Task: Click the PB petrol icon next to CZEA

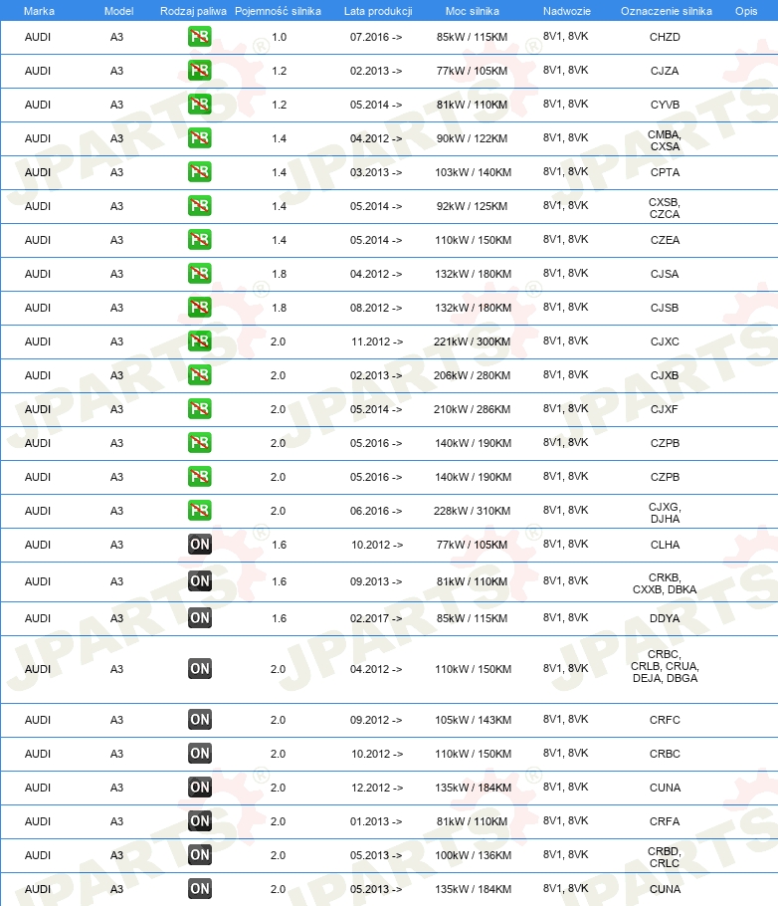Action: [199, 239]
